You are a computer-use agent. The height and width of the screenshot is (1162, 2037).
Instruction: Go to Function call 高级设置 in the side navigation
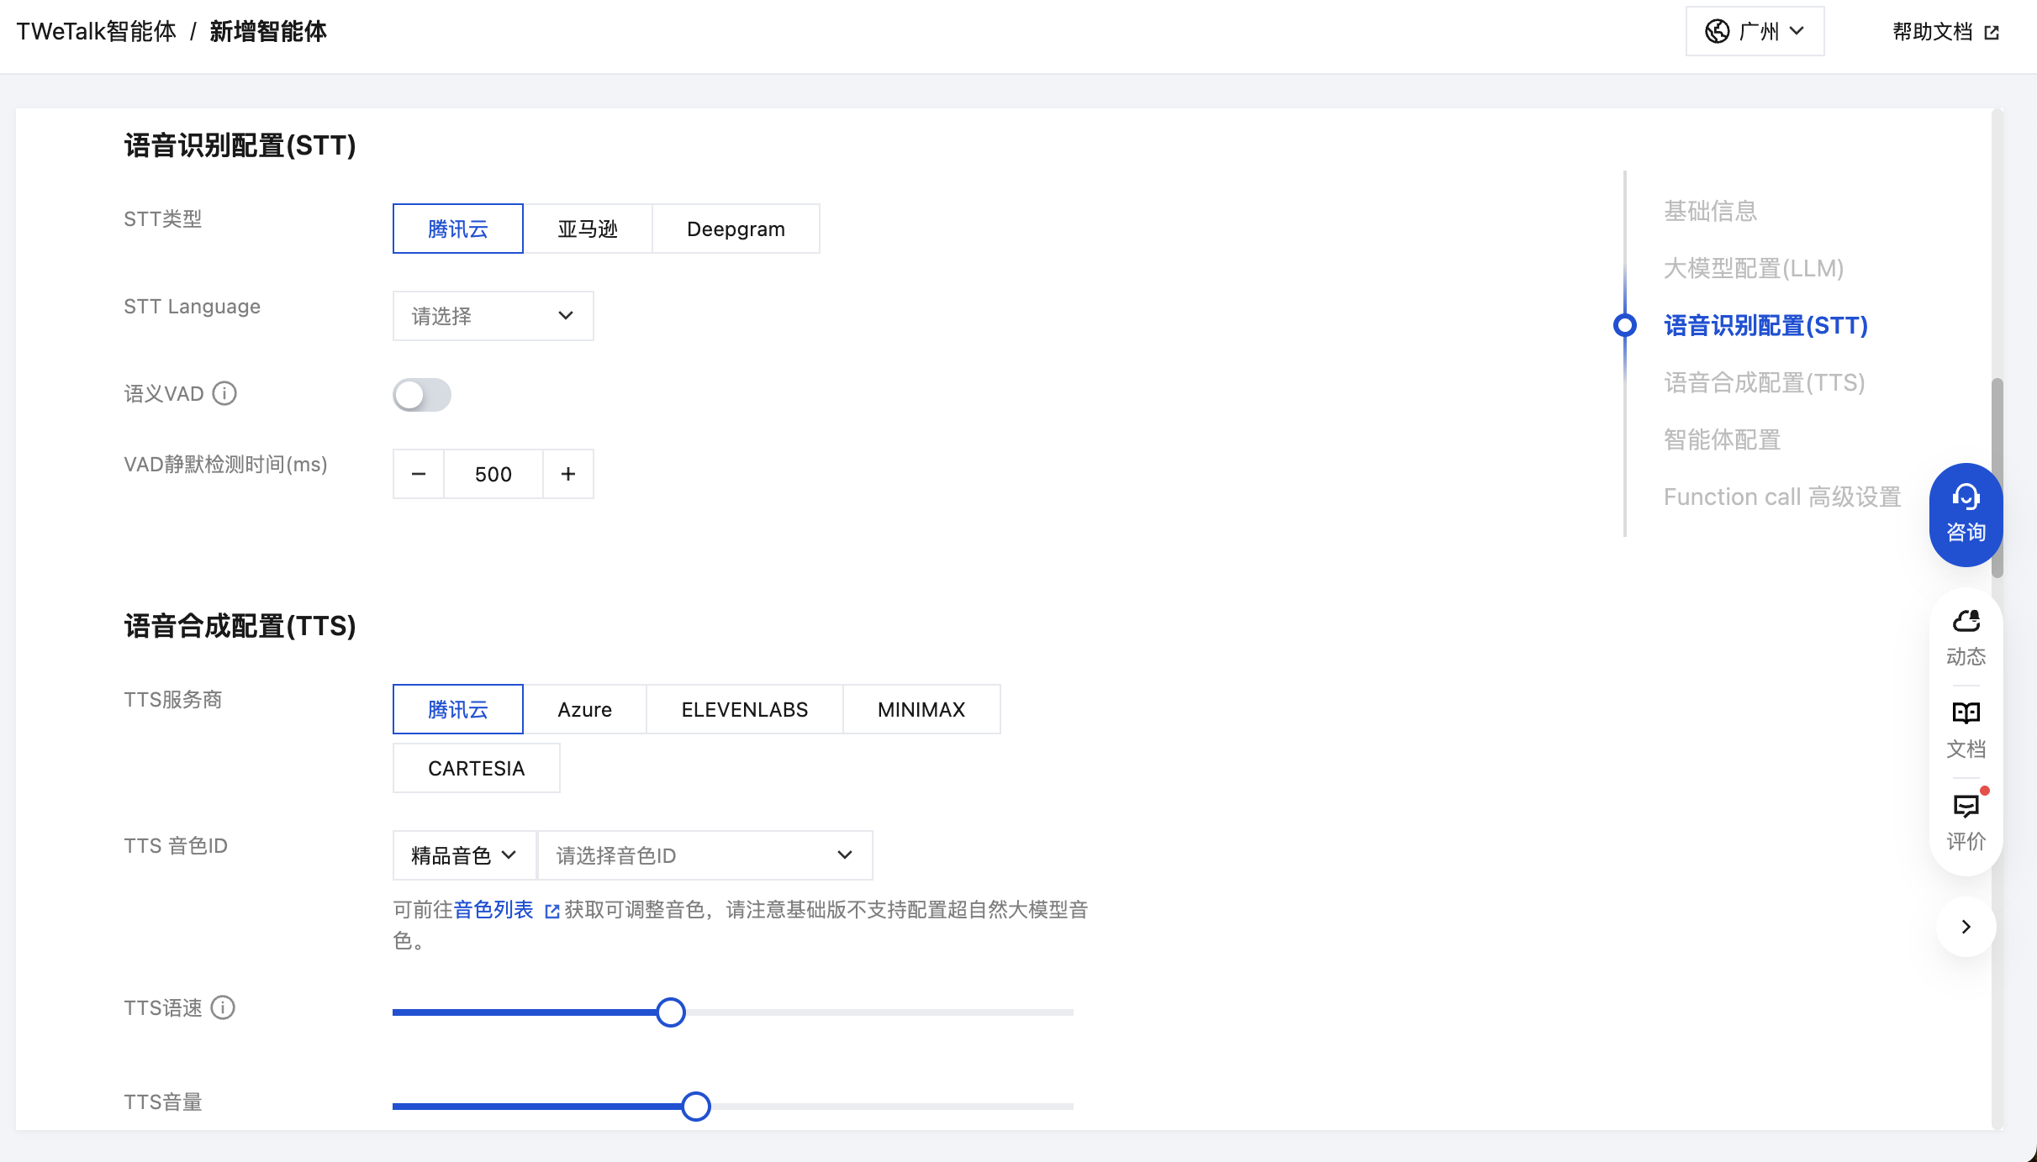coord(1781,497)
